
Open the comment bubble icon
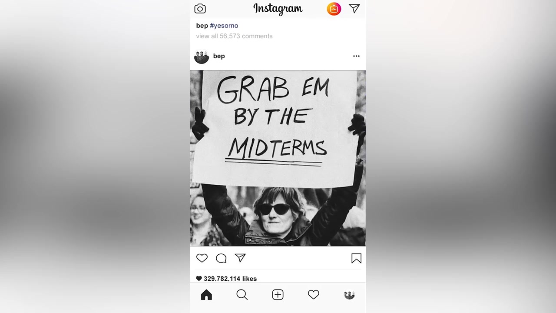coord(221,258)
